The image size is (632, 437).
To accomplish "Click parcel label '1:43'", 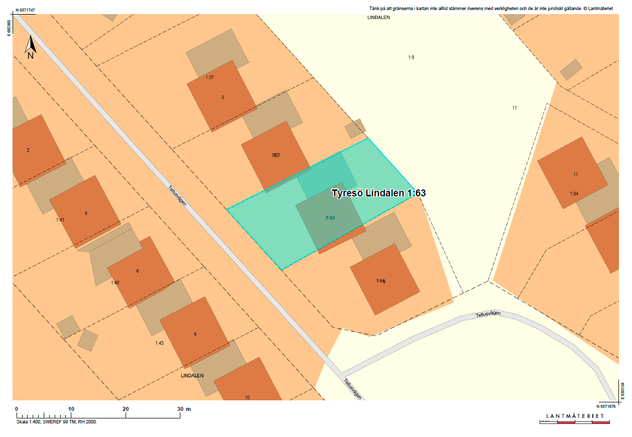I will pyautogui.click(x=159, y=343).
